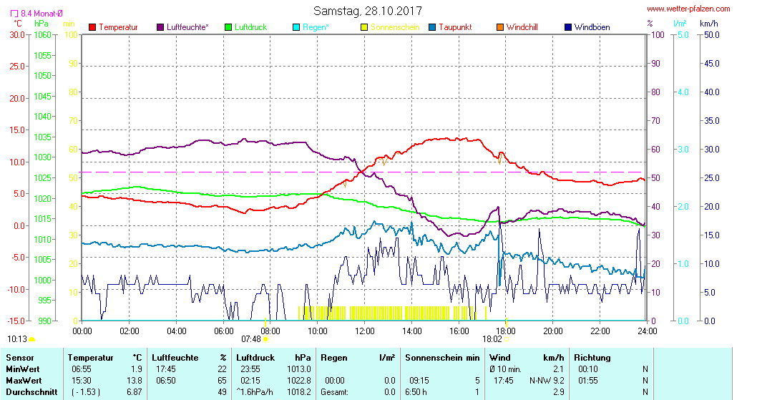Click the max pressure value 1022.8
The height and width of the screenshot is (400, 757).
point(299,381)
